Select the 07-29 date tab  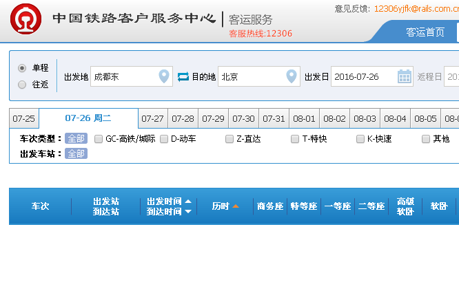(x=214, y=118)
